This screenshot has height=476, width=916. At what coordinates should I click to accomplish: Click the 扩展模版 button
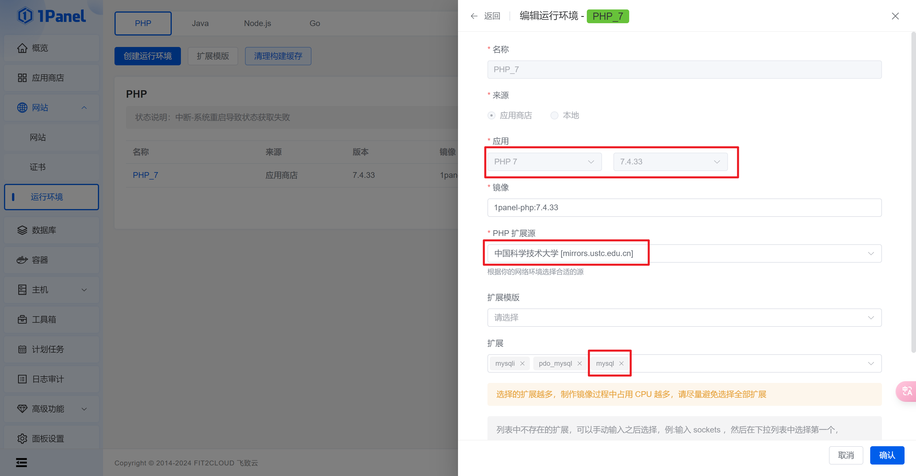click(x=213, y=56)
